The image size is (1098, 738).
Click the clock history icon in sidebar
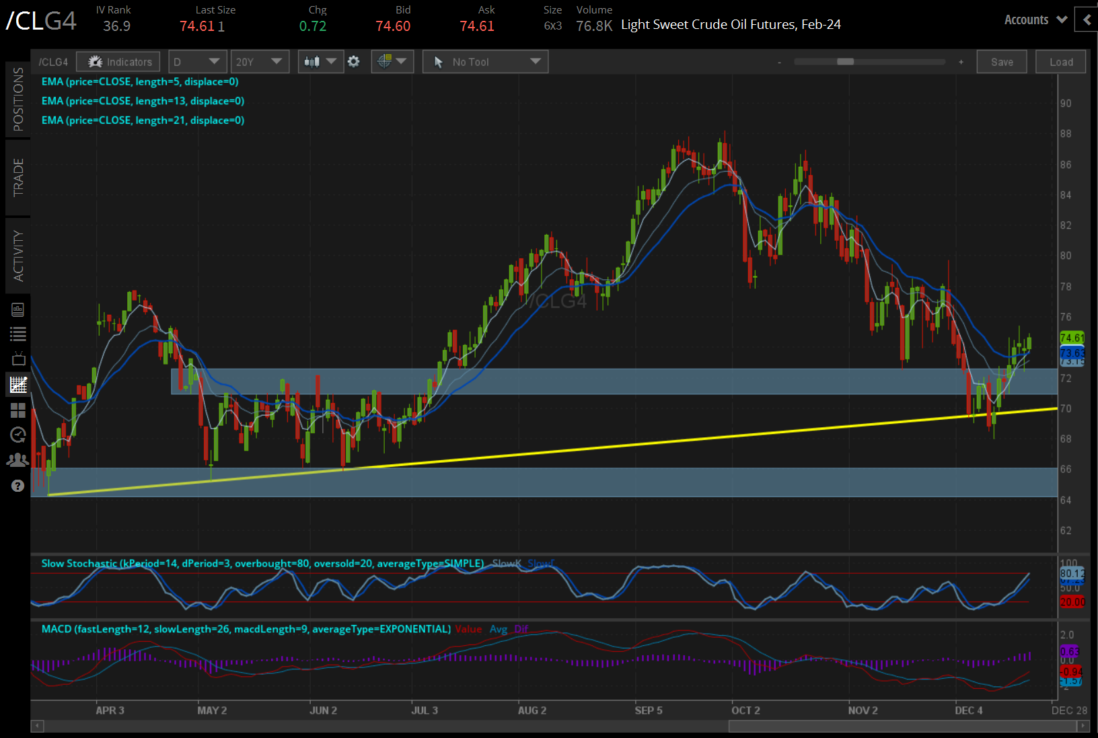point(18,435)
